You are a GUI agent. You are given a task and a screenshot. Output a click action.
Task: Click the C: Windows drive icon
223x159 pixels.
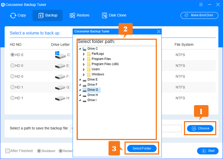[60, 55]
